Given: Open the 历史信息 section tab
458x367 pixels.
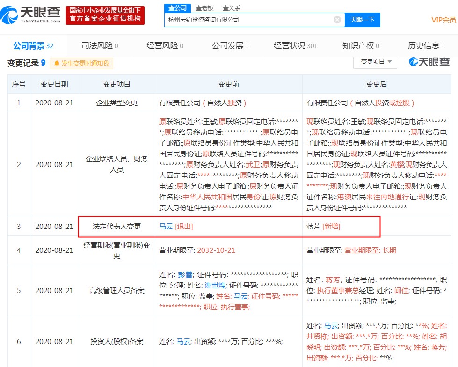Looking at the screenshot, I should (x=426, y=45).
